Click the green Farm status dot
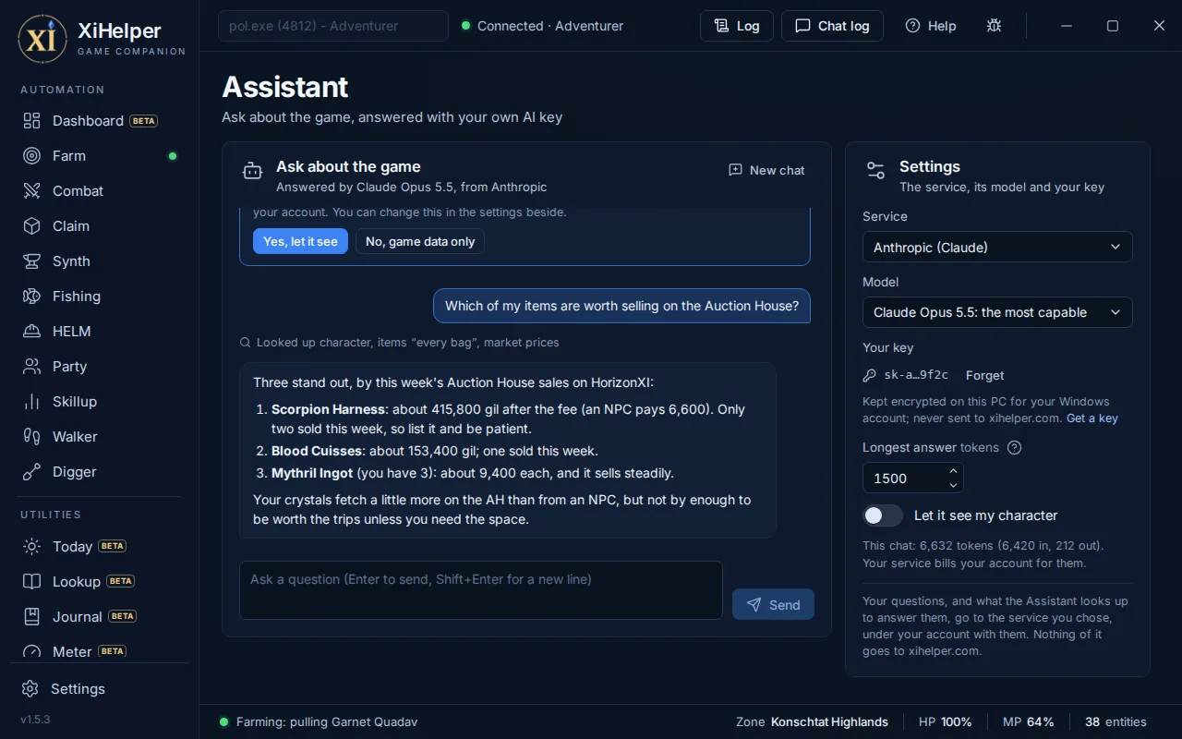This screenshot has width=1182, height=739. [172, 156]
